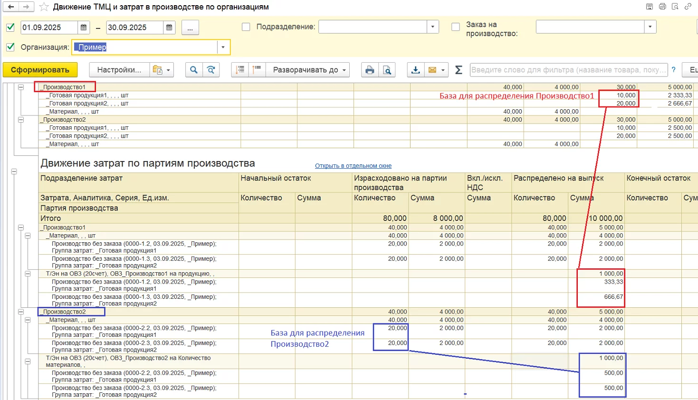Click the filter word search input field
The image size is (698, 400).
(x=568, y=70)
